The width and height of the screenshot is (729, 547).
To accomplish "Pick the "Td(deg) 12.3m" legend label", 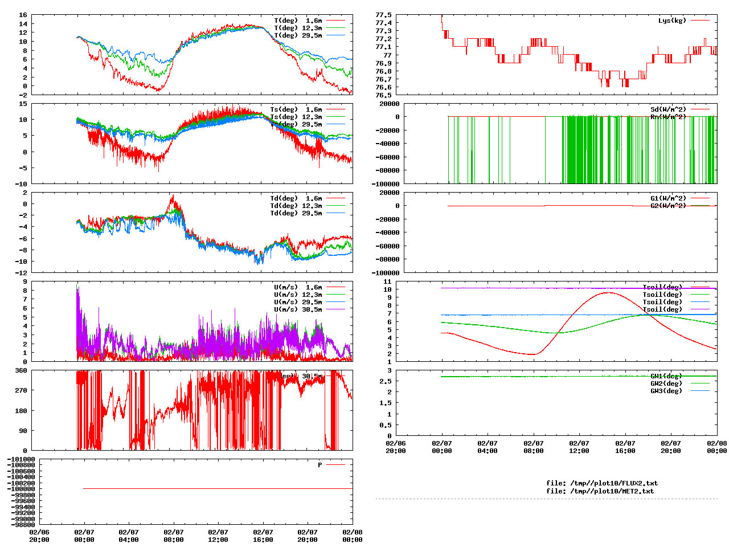I will [296, 206].
